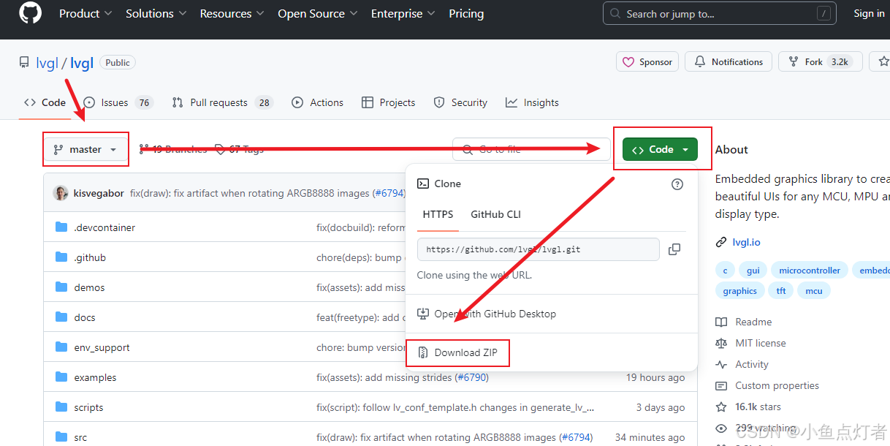Click the Activity pulse icon
The image size is (890, 446).
(x=721, y=364)
